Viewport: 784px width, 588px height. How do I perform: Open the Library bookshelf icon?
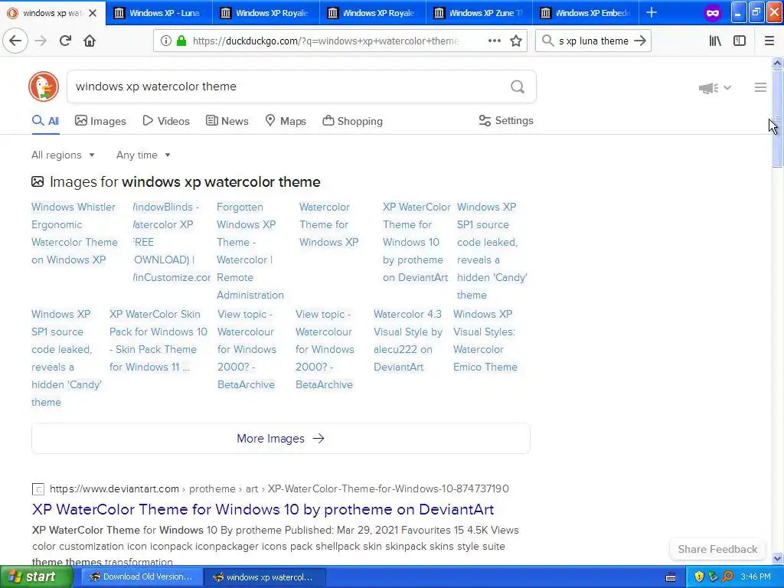pyautogui.click(x=715, y=41)
